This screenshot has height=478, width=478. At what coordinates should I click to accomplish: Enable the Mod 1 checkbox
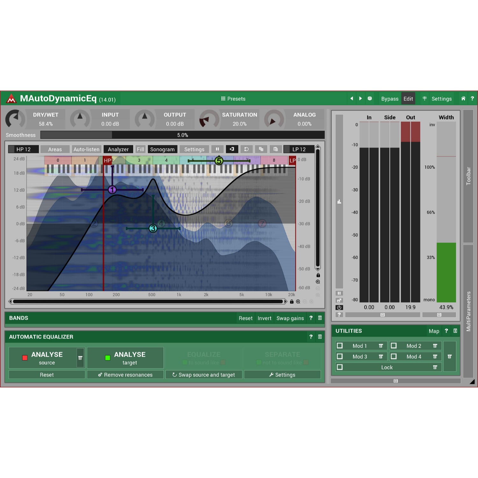click(340, 346)
